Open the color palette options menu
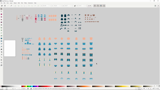The height and width of the screenshot is (90, 160). [x=159, y=86]
